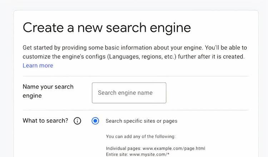Image resolution: width=268 pixels, height=157 pixels.
Task: Click the customize the engine's configs sentence
Action: click(133, 56)
